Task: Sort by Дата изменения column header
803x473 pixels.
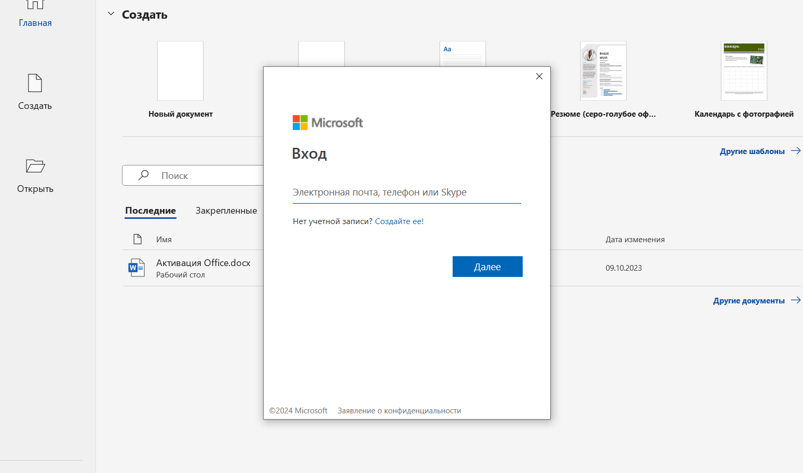Action: pos(635,240)
